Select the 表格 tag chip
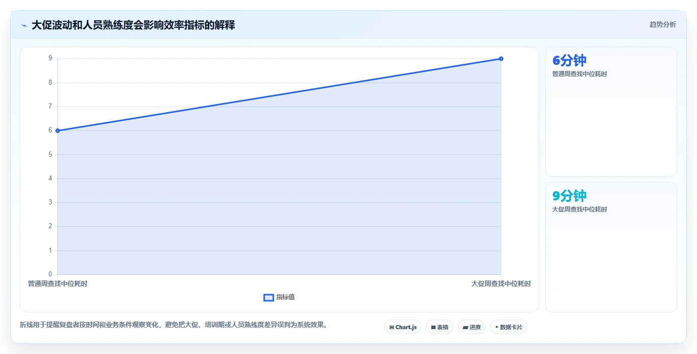This screenshot has width=697, height=354. point(439,327)
